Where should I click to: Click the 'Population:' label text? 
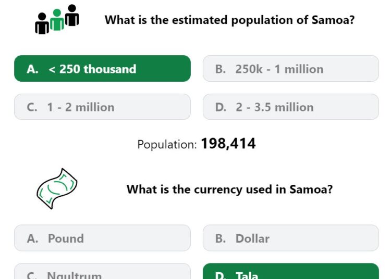pos(167,144)
